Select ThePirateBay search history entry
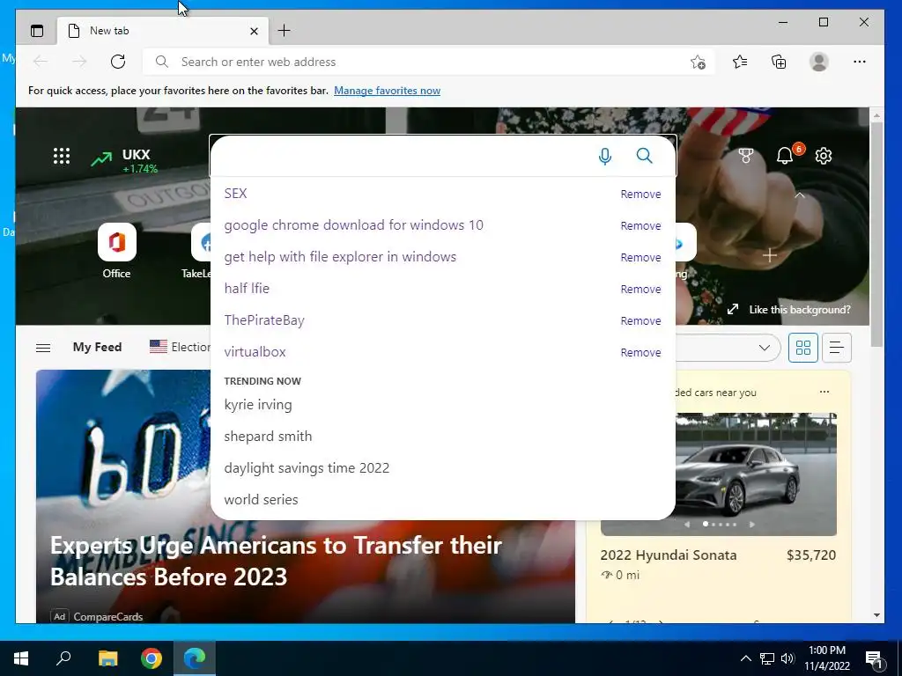Screen dimensions: 902x676 click(264, 320)
